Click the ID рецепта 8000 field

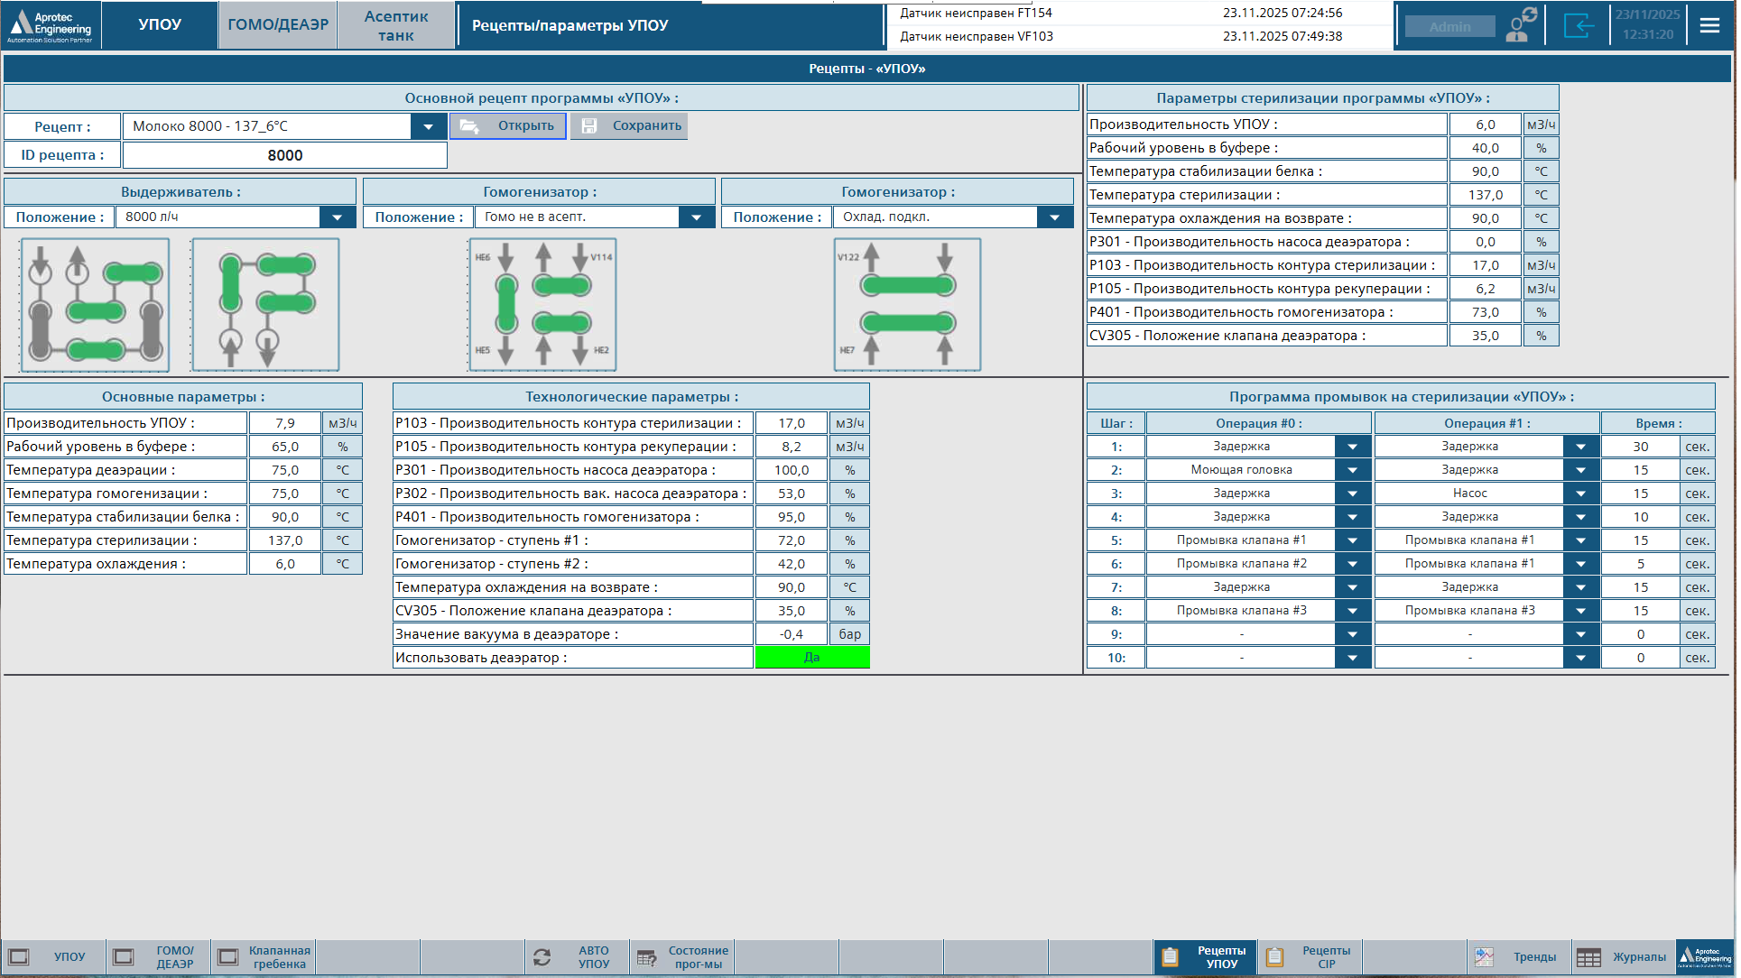coord(284,155)
